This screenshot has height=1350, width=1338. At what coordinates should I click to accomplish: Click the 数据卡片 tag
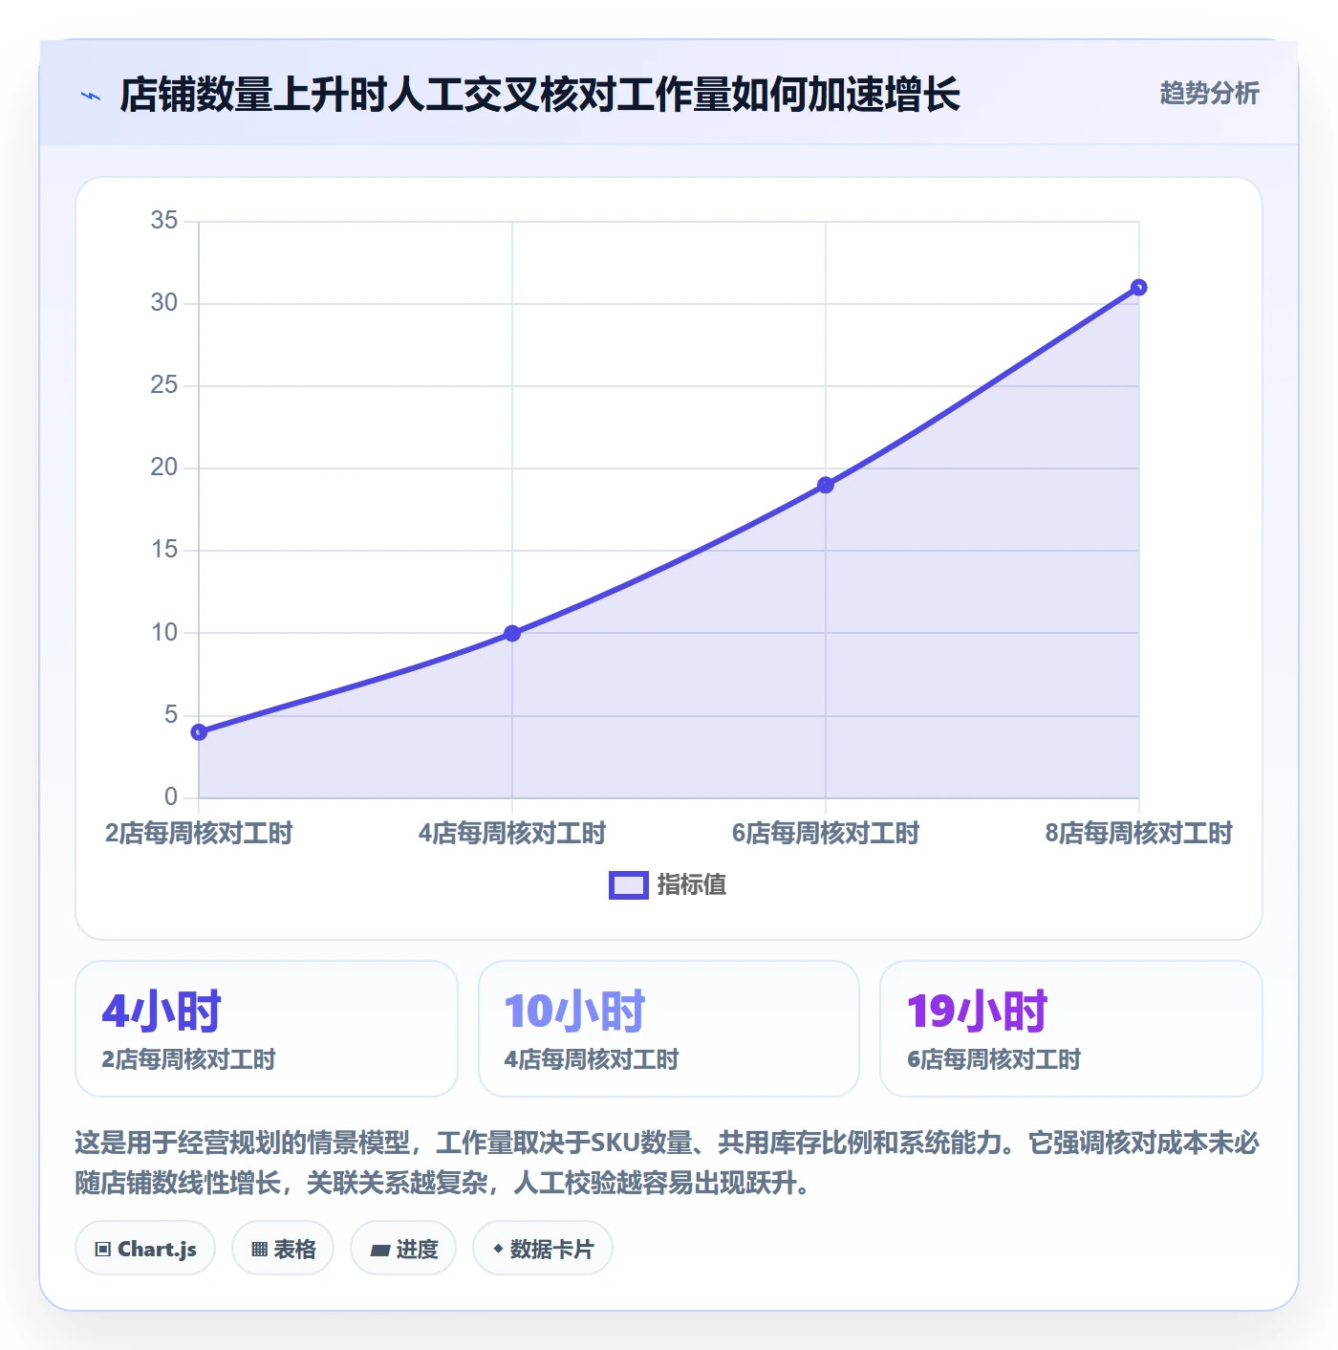pos(543,1249)
